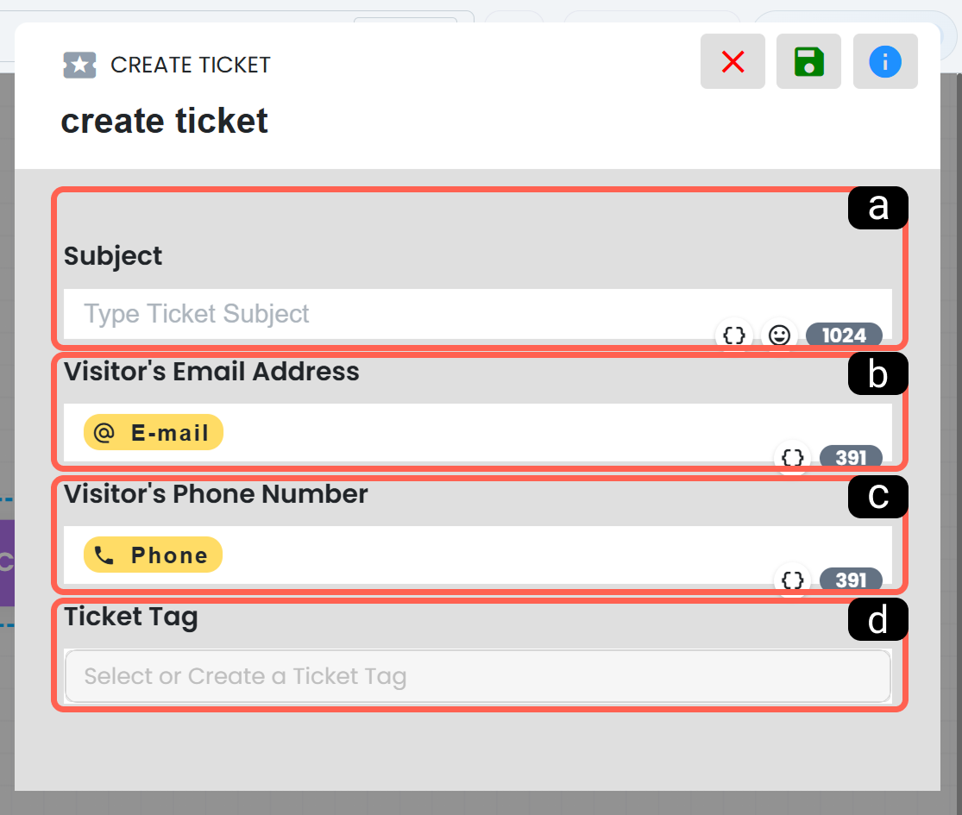Open the Select or Create a Ticket Tag dropdown
This screenshot has width=962, height=815.
coord(478,676)
